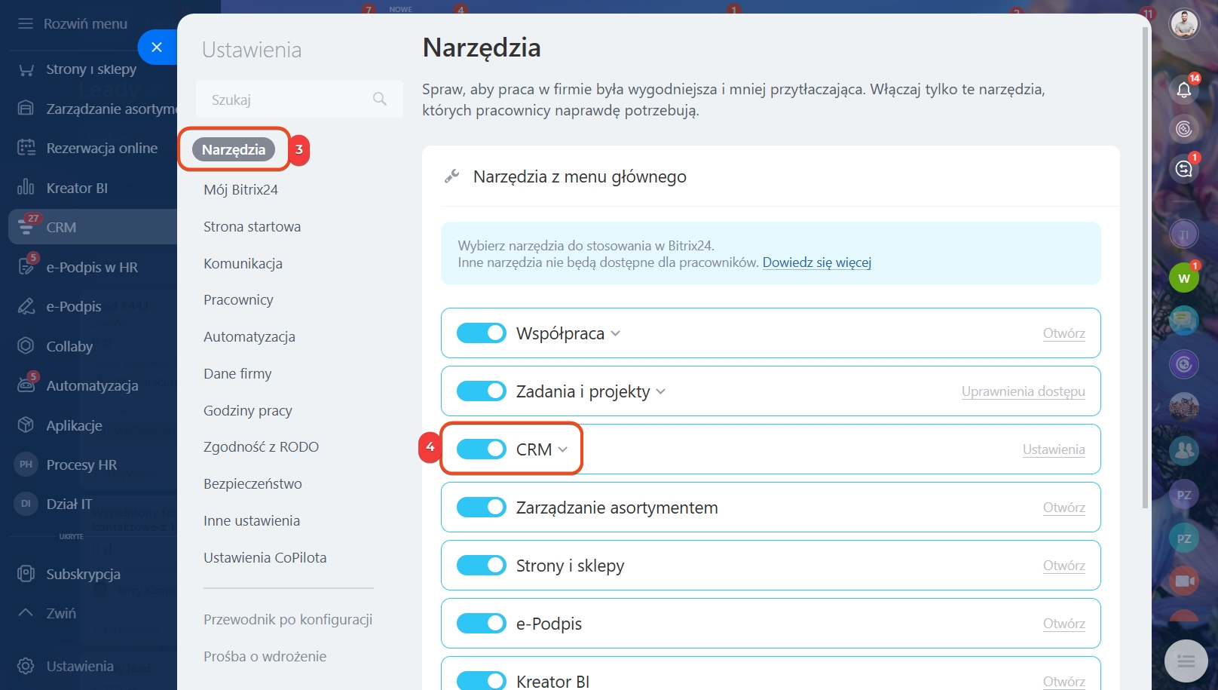Select Komunikacja settings section
This screenshot has height=690, width=1218.
pyautogui.click(x=243, y=263)
